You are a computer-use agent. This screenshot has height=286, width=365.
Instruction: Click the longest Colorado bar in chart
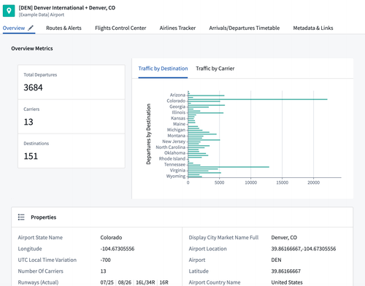tap(258, 99)
